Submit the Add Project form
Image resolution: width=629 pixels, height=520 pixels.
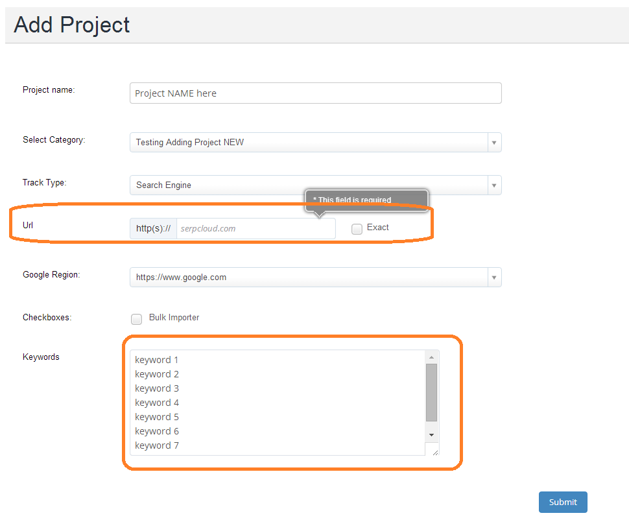562,502
